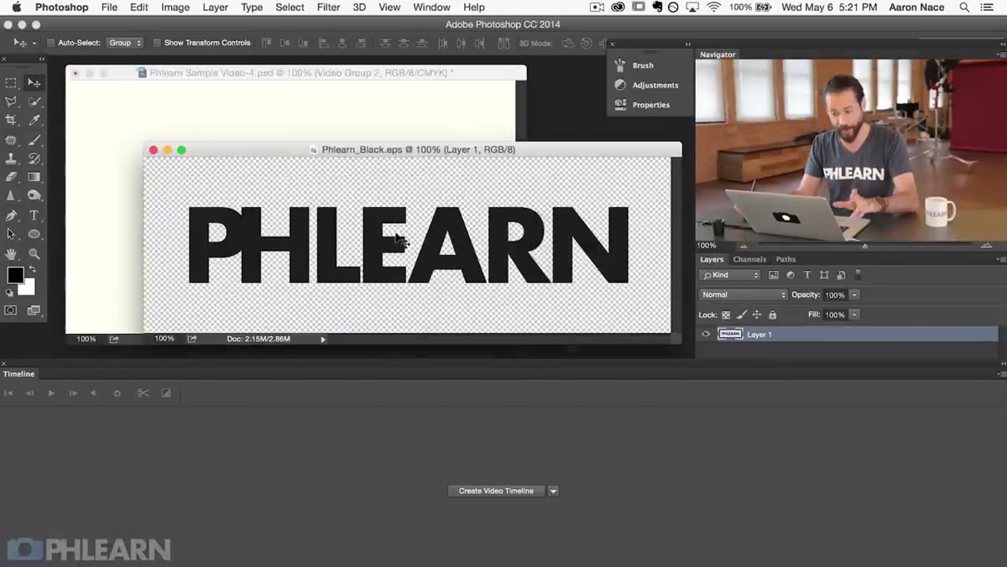Switch to the Paths tab
1007x567 pixels.
(x=785, y=259)
